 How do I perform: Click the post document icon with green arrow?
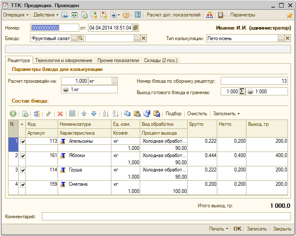coord(94,15)
